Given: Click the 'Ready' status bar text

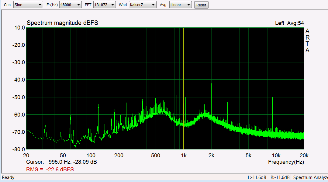Looking at the screenshot, I should point(8,177).
